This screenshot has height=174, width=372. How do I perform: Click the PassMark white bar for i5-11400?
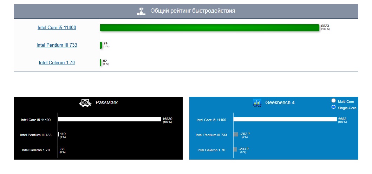point(109,119)
